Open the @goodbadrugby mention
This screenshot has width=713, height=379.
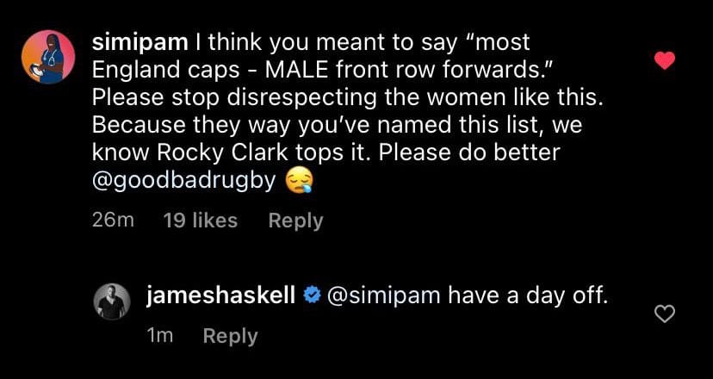click(x=189, y=182)
